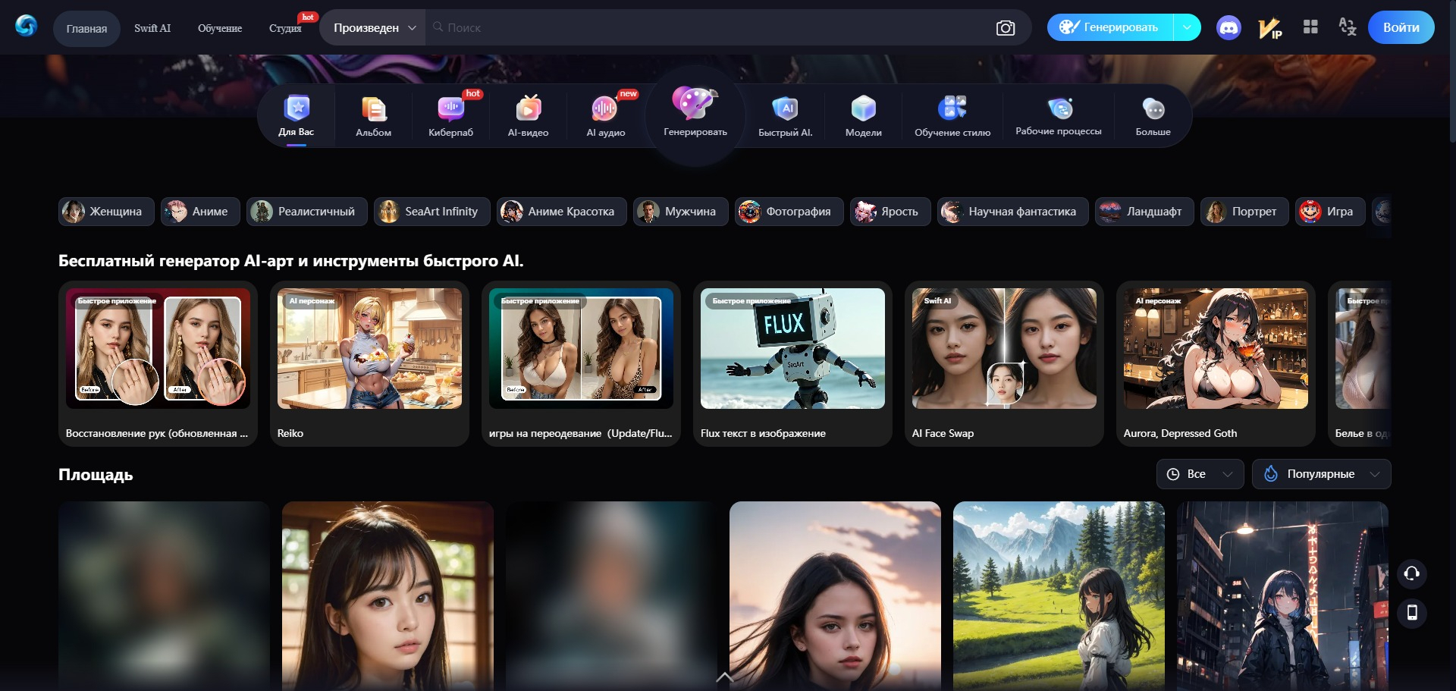Click the customer support headset icon

[x=1412, y=573]
